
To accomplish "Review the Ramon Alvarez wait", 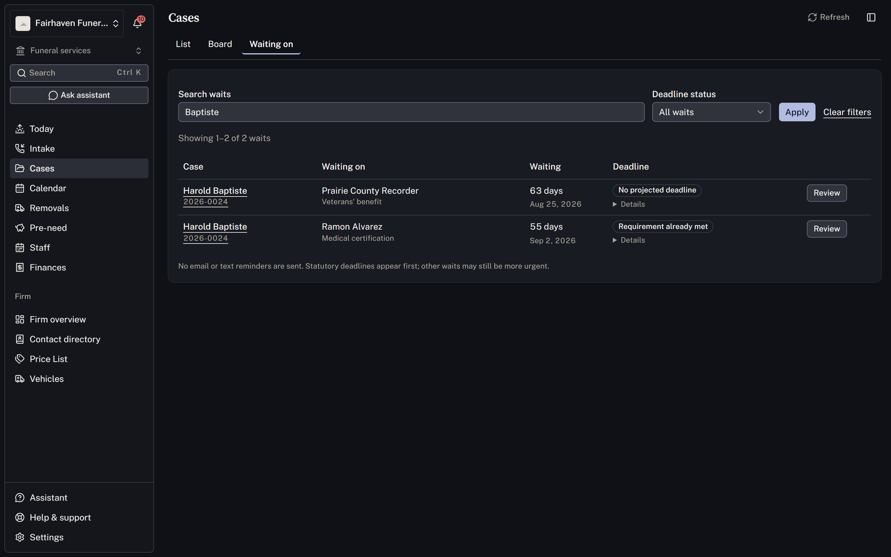I will [827, 229].
